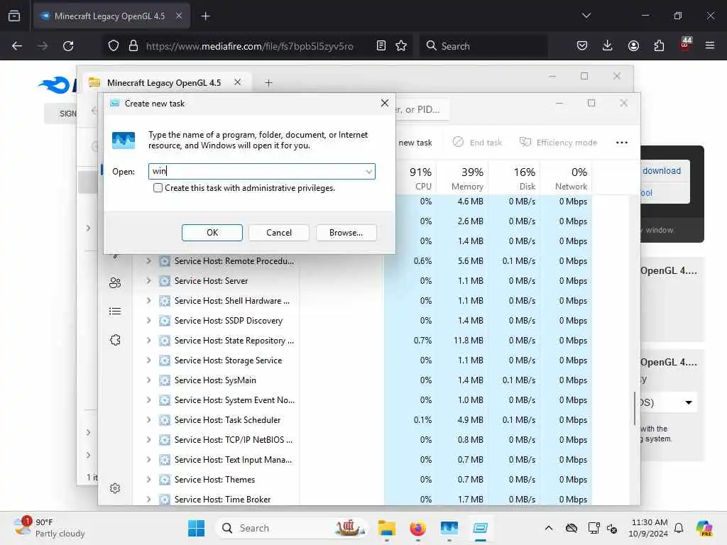The height and width of the screenshot is (545, 727).
Task: Open Task Manager Services puzzle icon
Action: [115, 340]
